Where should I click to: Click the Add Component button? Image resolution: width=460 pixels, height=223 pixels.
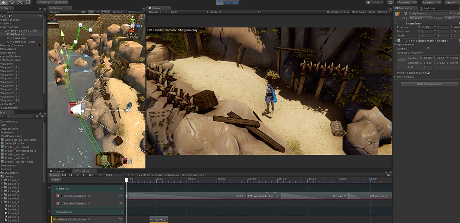pyautogui.click(x=429, y=84)
